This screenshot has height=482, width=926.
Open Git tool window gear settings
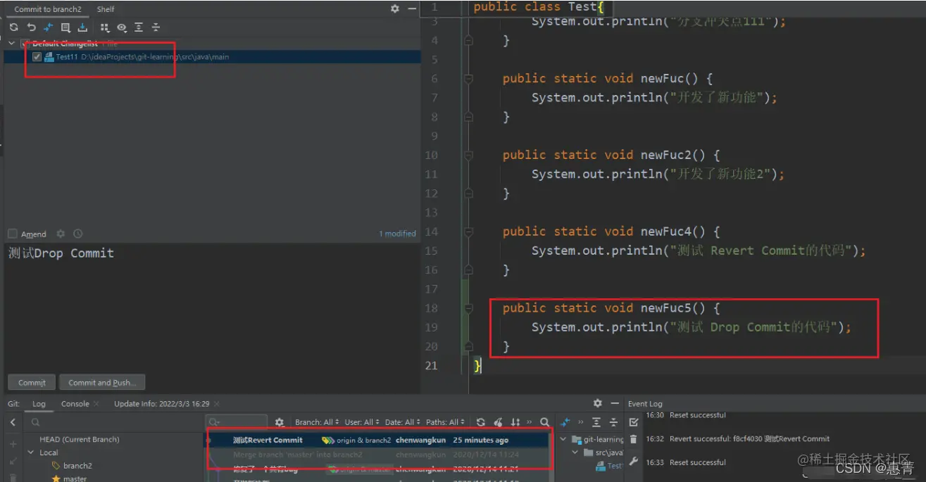pos(598,403)
